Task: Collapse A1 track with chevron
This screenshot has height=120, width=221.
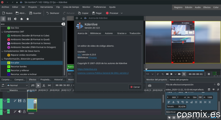Action: tap(5, 111)
